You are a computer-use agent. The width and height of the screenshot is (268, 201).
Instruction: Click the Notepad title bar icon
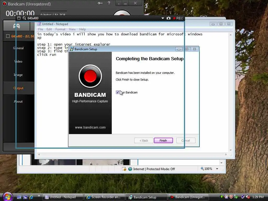tap(39, 24)
